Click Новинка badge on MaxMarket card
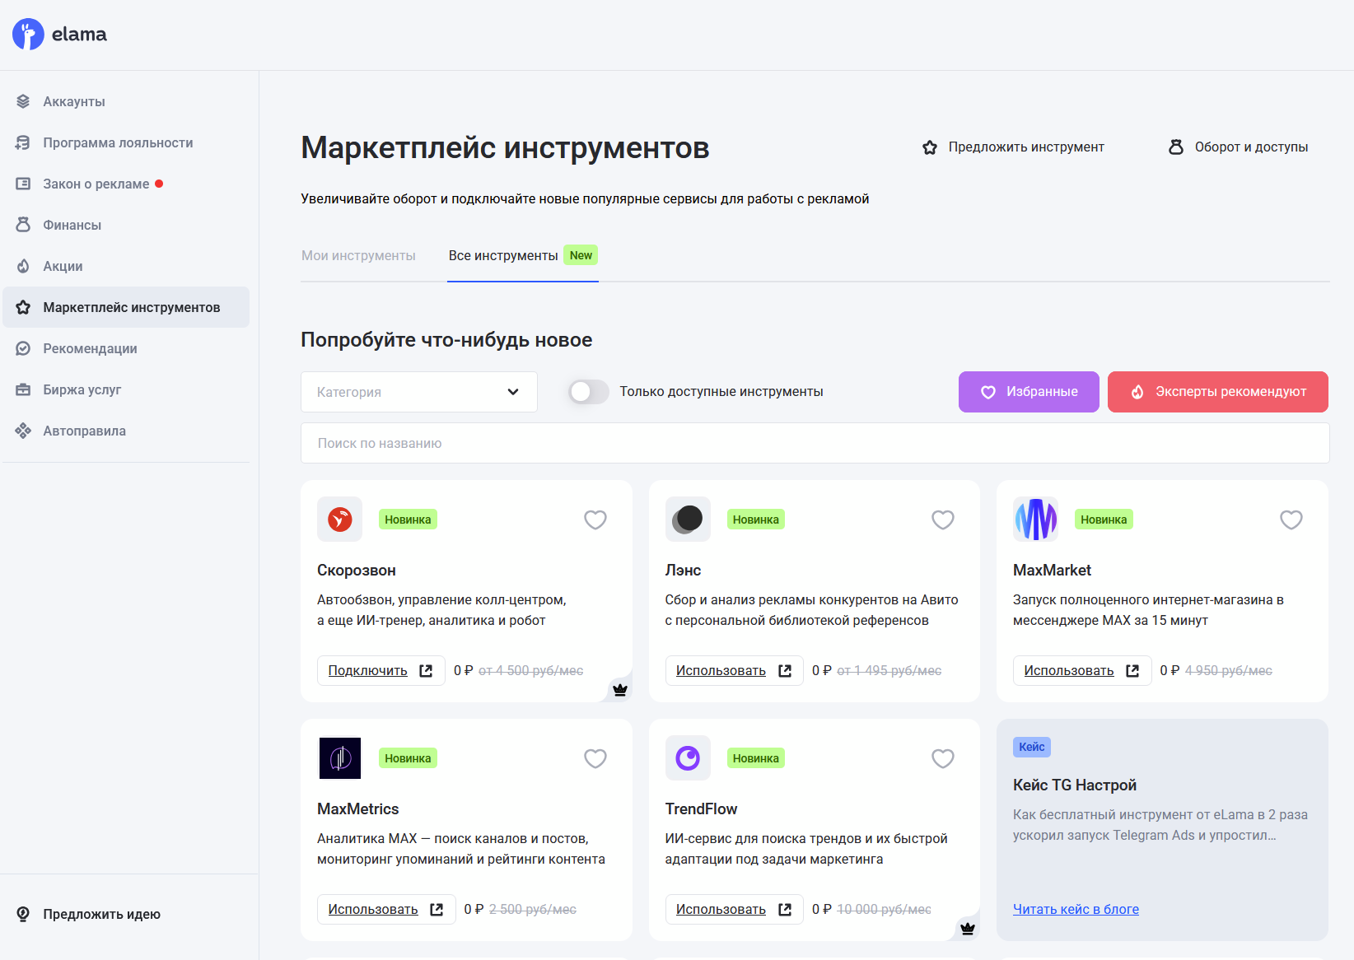This screenshot has height=960, width=1354. 1104,520
